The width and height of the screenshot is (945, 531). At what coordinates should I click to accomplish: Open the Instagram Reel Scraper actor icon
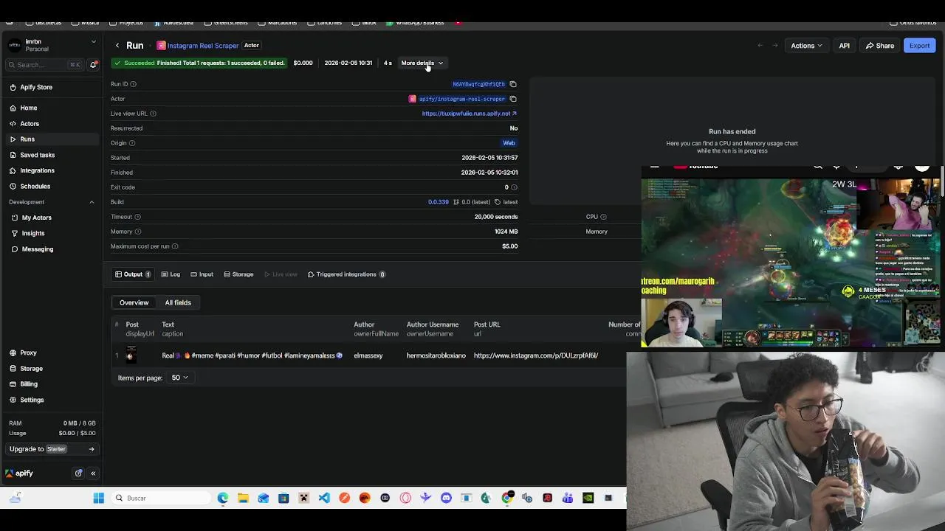(161, 46)
